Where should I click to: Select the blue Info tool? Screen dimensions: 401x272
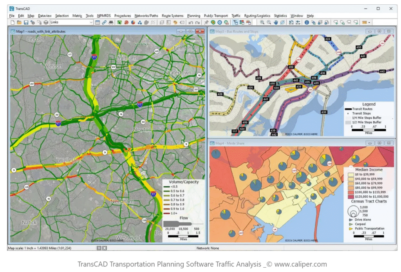tap(307, 22)
